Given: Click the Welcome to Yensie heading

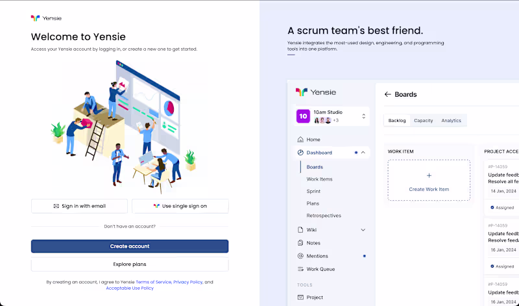Looking at the screenshot, I should 78,36.
